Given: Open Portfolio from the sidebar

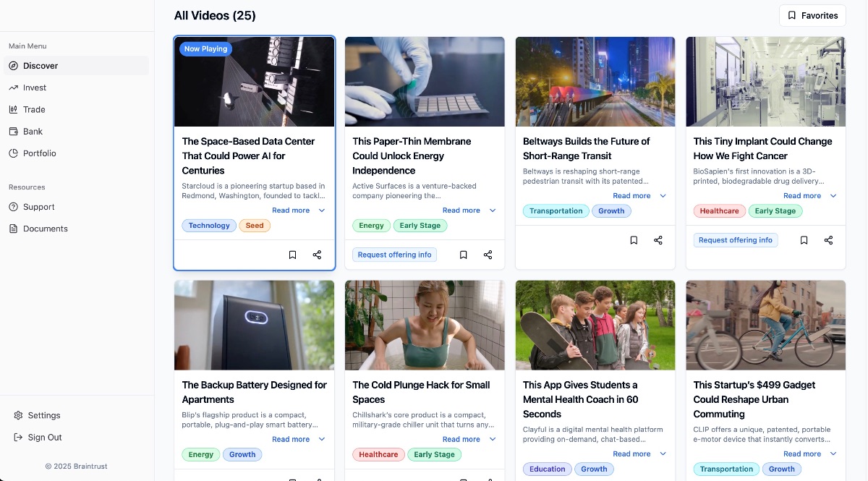Looking at the screenshot, I should pyautogui.click(x=39, y=153).
